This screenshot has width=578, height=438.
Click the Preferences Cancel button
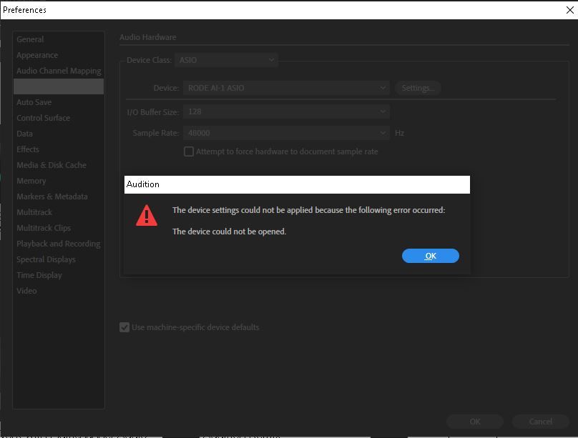click(x=540, y=422)
